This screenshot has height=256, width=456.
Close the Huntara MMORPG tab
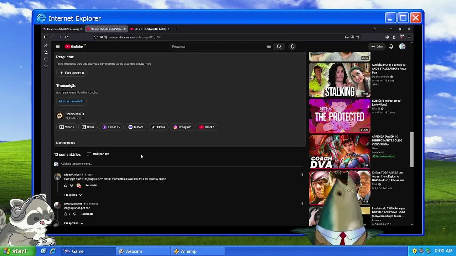[x=81, y=29]
